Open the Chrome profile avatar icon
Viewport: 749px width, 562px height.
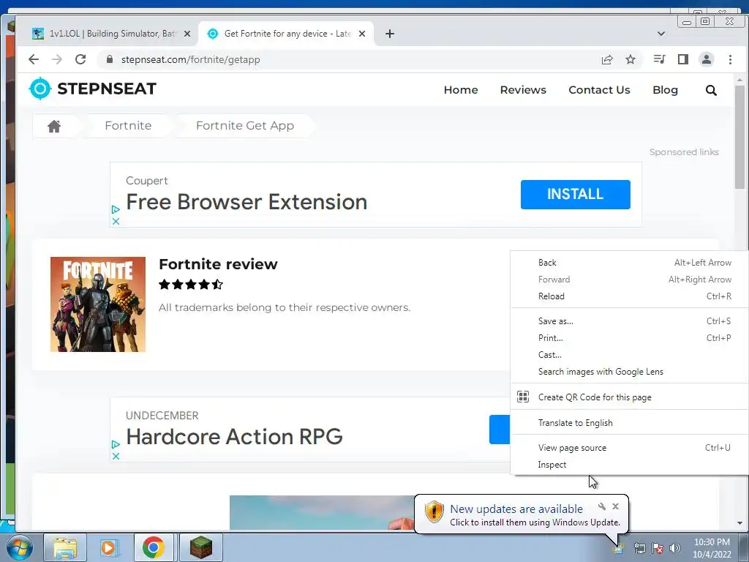[707, 59]
